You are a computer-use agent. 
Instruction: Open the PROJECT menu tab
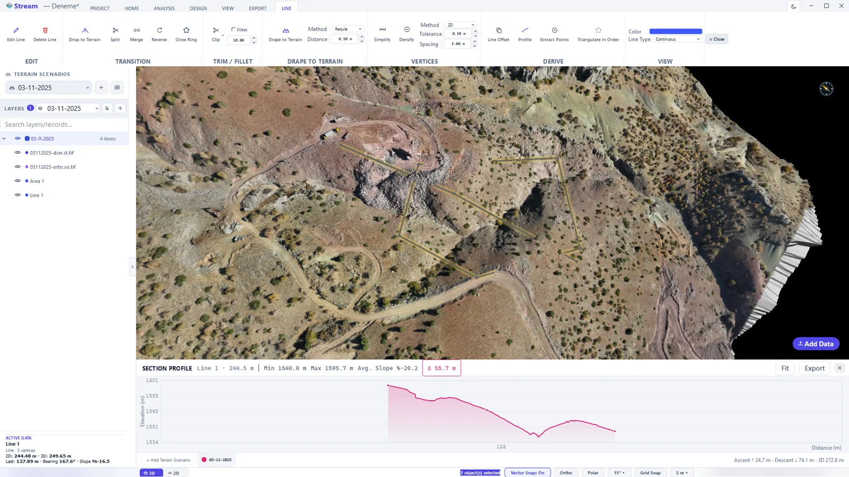click(x=100, y=8)
